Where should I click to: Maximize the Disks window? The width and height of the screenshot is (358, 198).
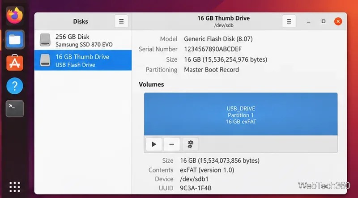323,21
